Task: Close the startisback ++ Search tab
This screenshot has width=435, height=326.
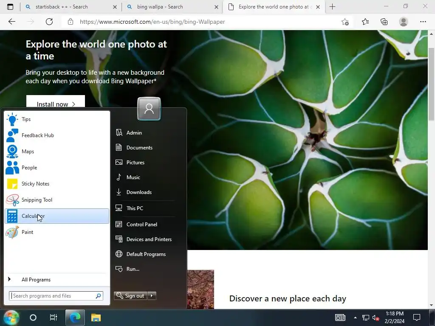Action: (115, 7)
